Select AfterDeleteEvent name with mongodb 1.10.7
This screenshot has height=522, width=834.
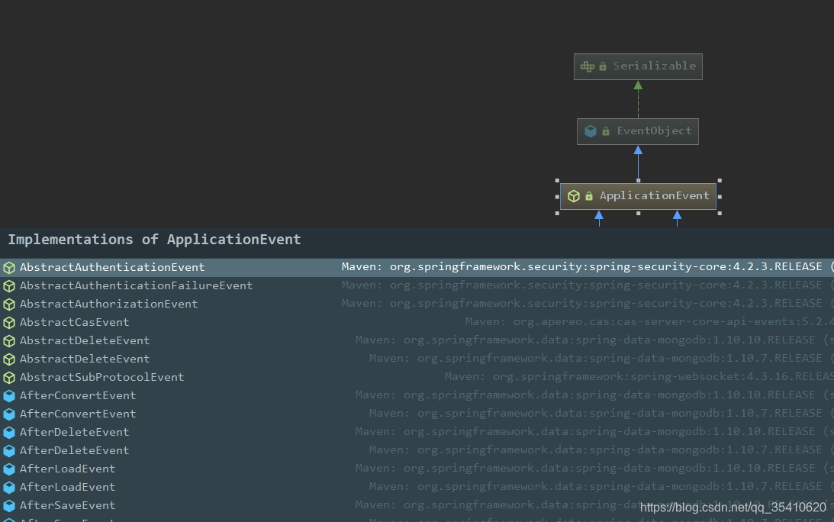[75, 451]
